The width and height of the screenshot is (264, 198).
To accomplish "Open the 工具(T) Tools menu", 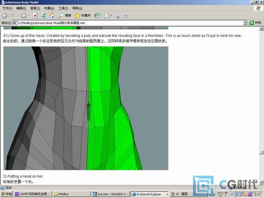I will coord(63,8).
